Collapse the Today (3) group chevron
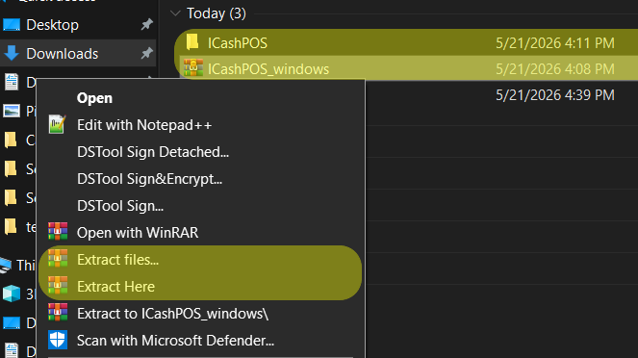This screenshot has height=358, width=638. coord(175,13)
